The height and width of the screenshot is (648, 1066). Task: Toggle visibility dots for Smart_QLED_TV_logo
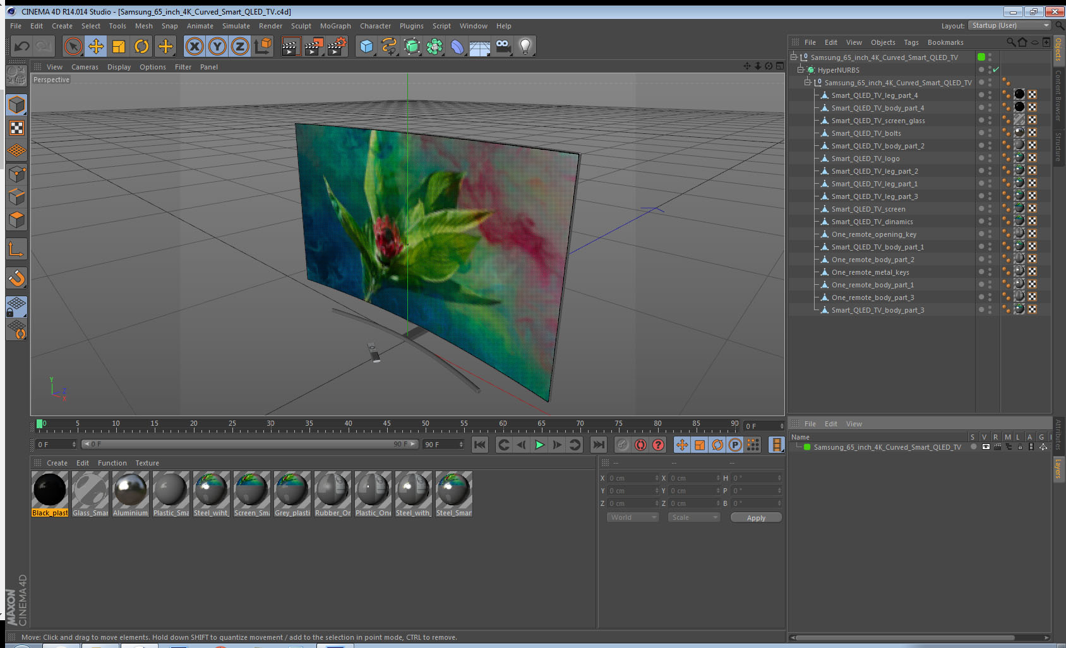(990, 158)
